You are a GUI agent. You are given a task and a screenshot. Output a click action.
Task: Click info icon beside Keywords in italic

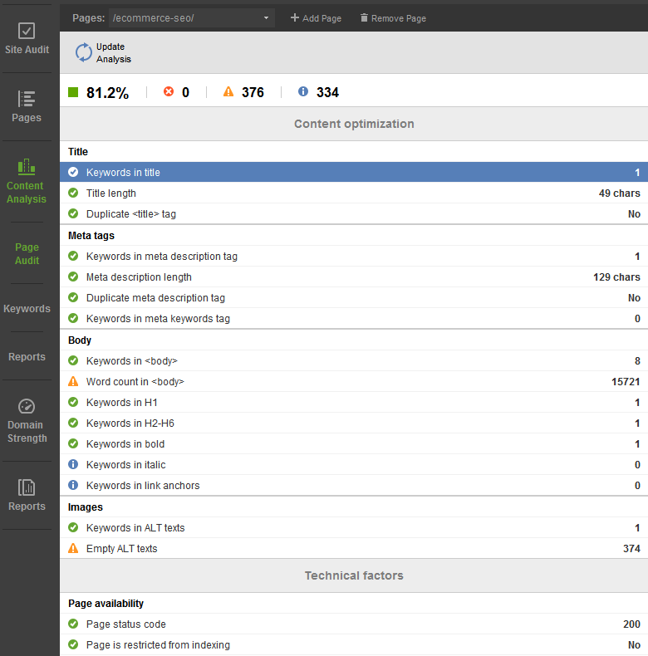point(73,464)
